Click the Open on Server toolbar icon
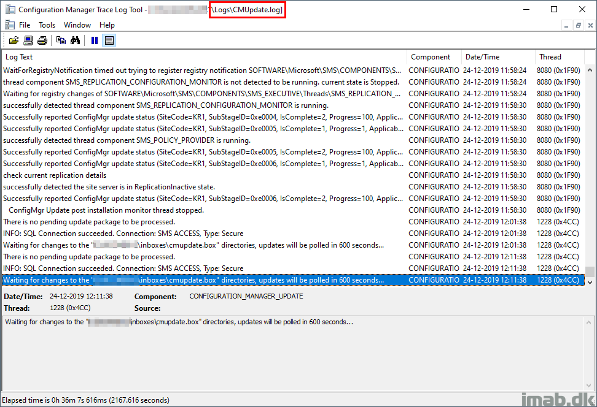 28,40
